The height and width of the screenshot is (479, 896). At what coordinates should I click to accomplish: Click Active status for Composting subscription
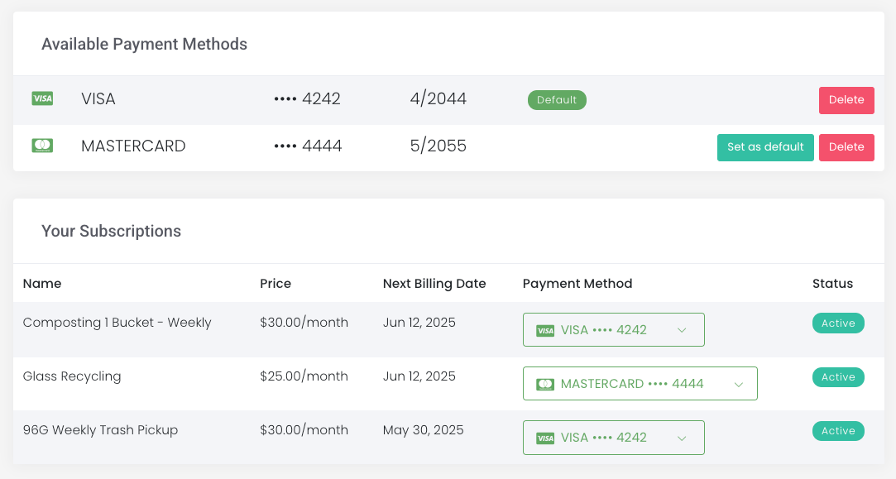point(838,323)
